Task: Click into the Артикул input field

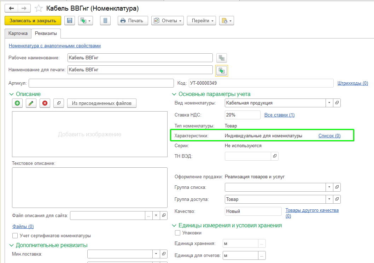Action: (101, 83)
